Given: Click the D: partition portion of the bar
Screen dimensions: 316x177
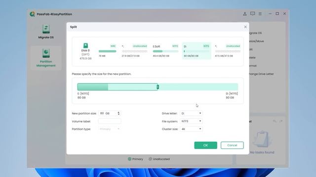Looking at the screenshot, I should [x=198, y=87].
